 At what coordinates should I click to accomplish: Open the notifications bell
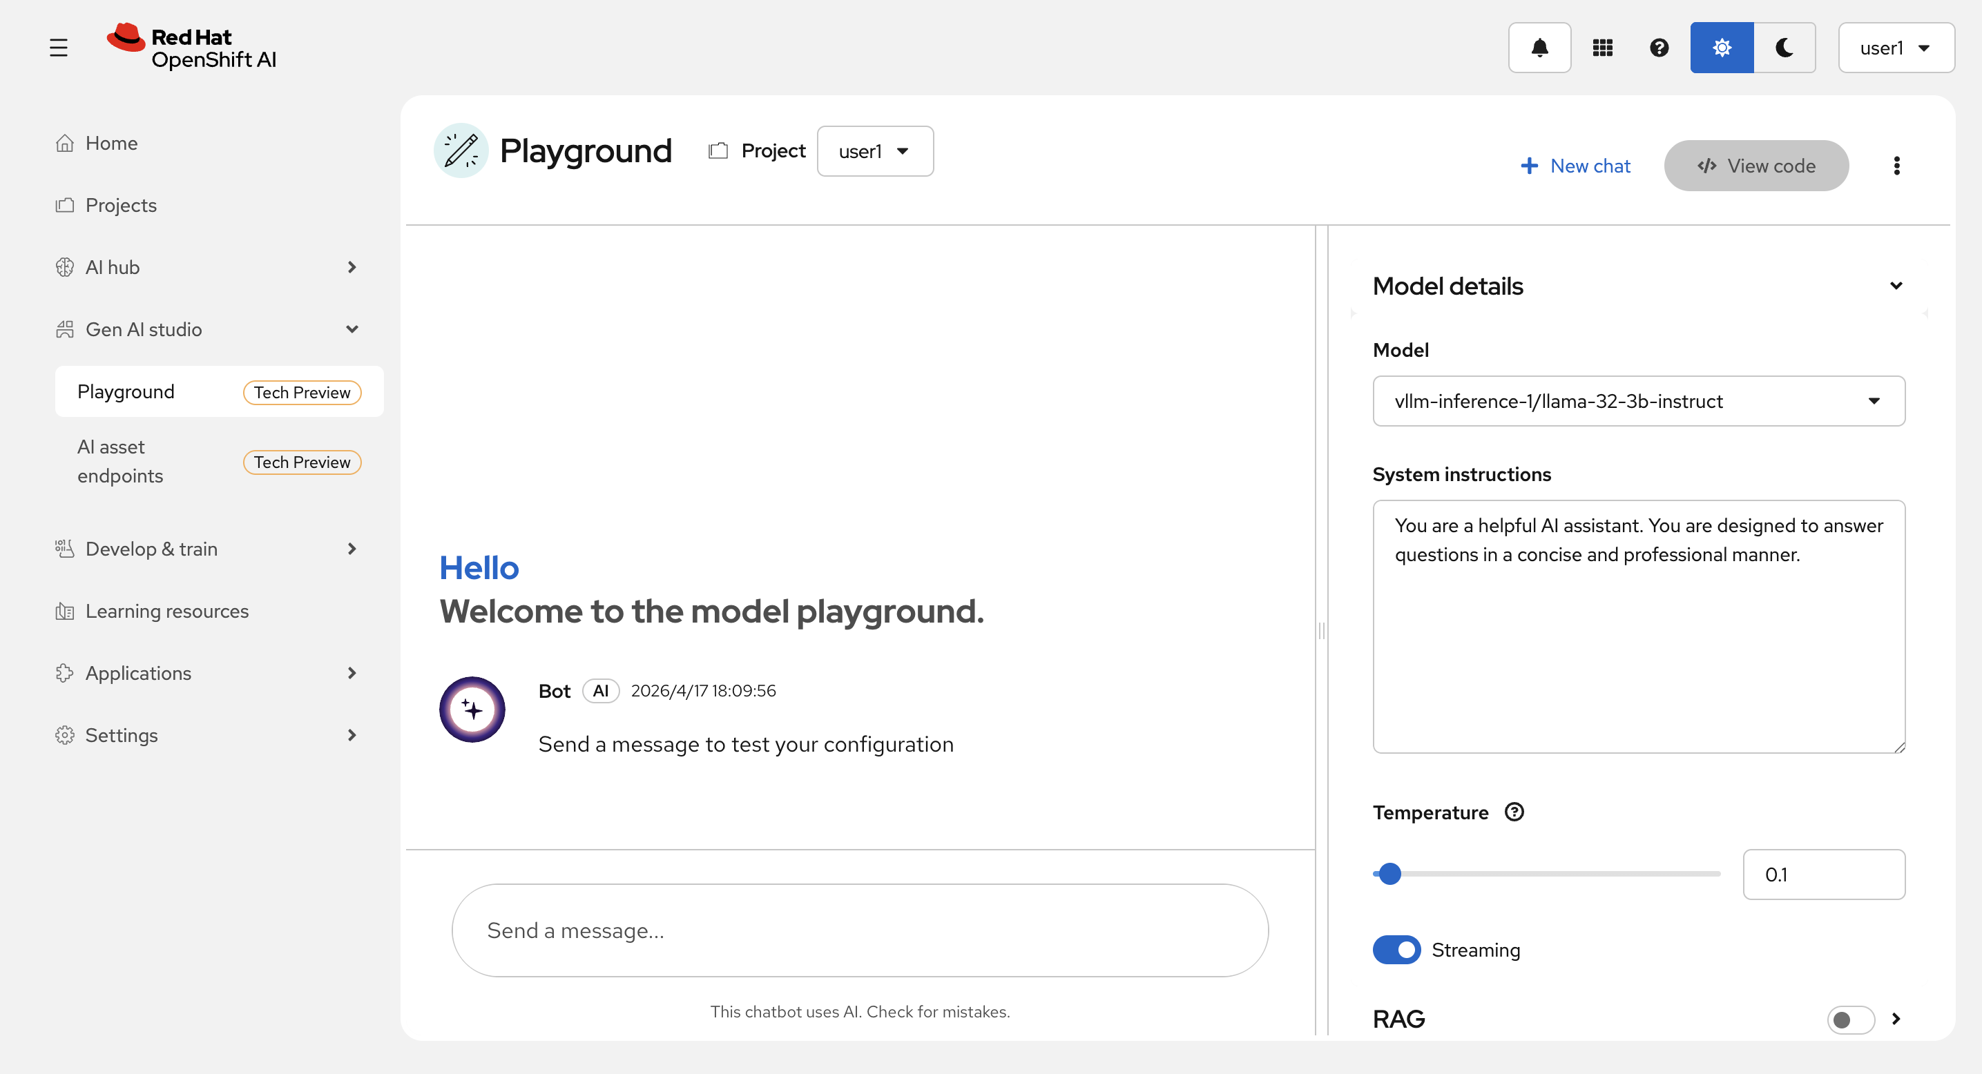pyautogui.click(x=1539, y=48)
